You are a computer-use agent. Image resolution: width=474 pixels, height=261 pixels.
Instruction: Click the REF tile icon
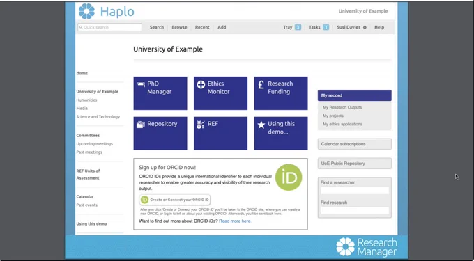[201, 125]
